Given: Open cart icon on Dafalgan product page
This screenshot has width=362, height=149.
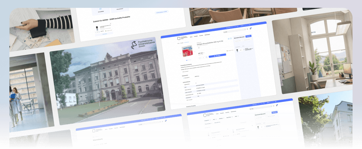Looking at the screenshot, I should [250, 29].
